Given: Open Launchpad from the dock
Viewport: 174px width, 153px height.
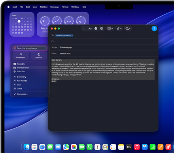Looking at the screenshot, I should pos(34,147).
